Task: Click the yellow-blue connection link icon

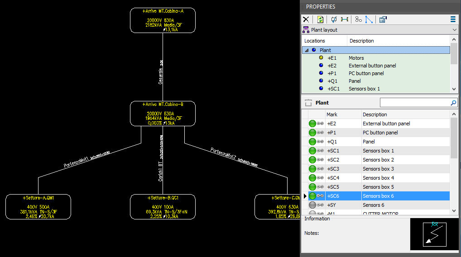Action: point(345,19)
